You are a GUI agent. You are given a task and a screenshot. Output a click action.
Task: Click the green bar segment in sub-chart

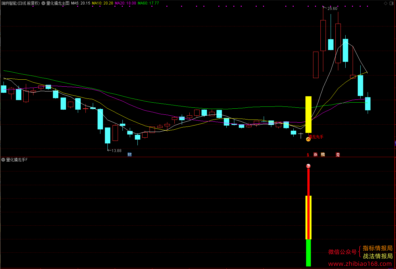[308, 253]
